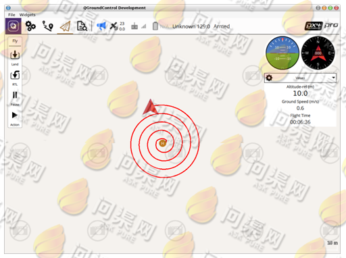Open flight mode Unknown 129:0 selector
Viewport: 346px width, 258px height.
click(191, 26)
